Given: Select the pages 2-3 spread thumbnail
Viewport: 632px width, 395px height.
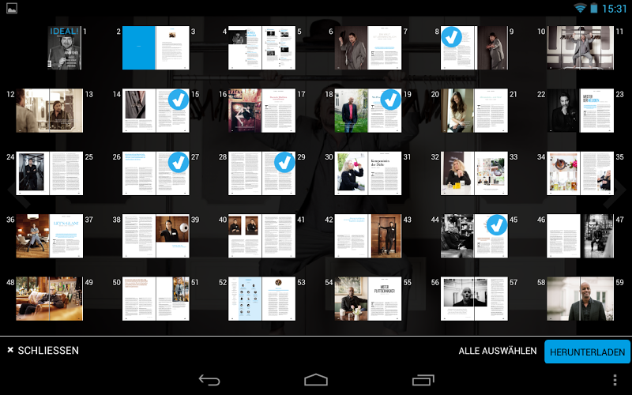Looking at the screenshot, I should click(x=156, y=47).
